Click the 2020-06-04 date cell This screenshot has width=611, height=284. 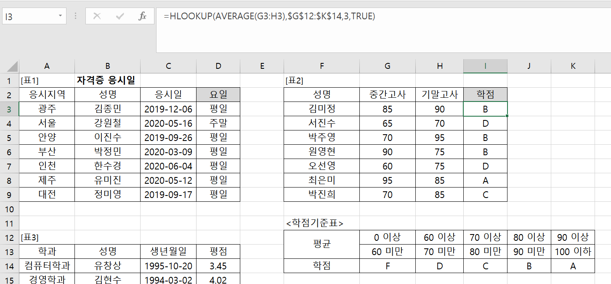tap(168, 166)
